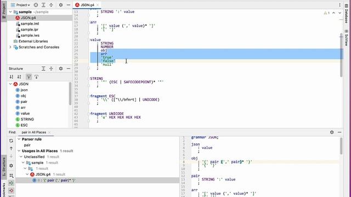Collapse the Unclassified usages node
The height and width of the screenshot is (197, 351).
(x=21, y=157)
